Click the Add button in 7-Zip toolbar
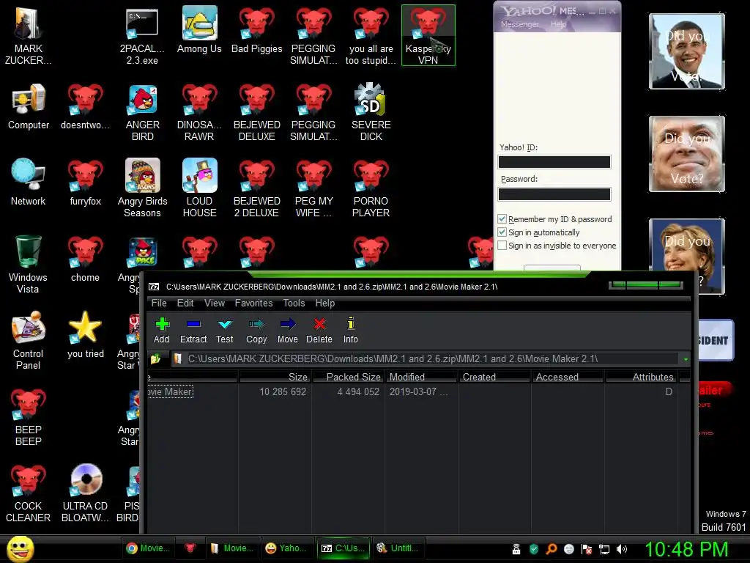 162,331
